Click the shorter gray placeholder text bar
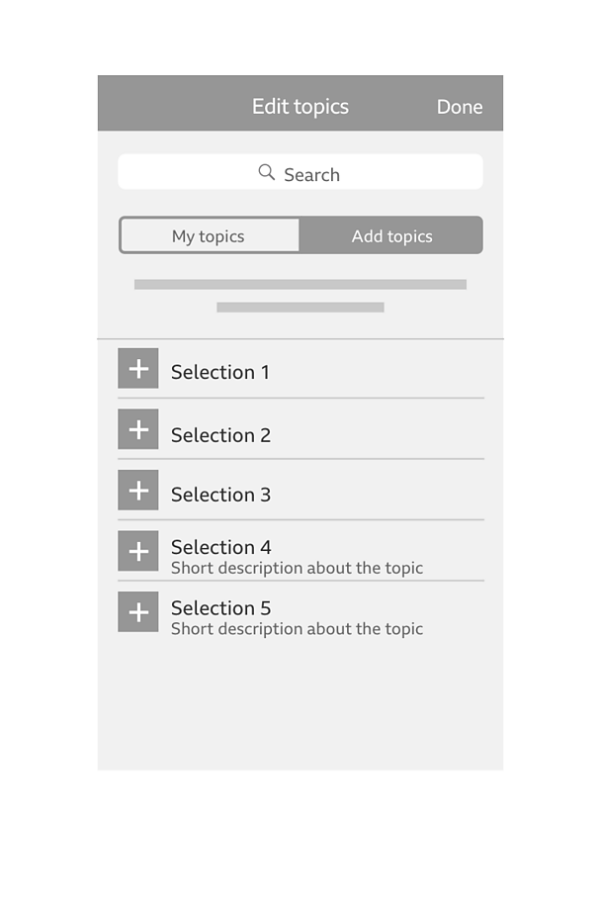This screenshot has width=601, height=911. [x=300, y=308]
